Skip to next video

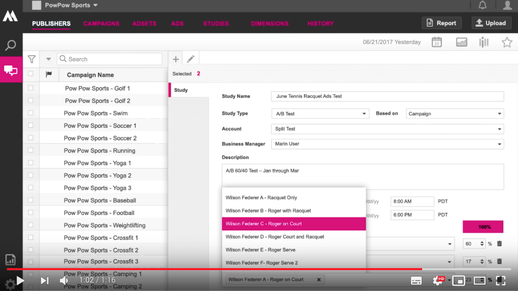tap(45, 280)
